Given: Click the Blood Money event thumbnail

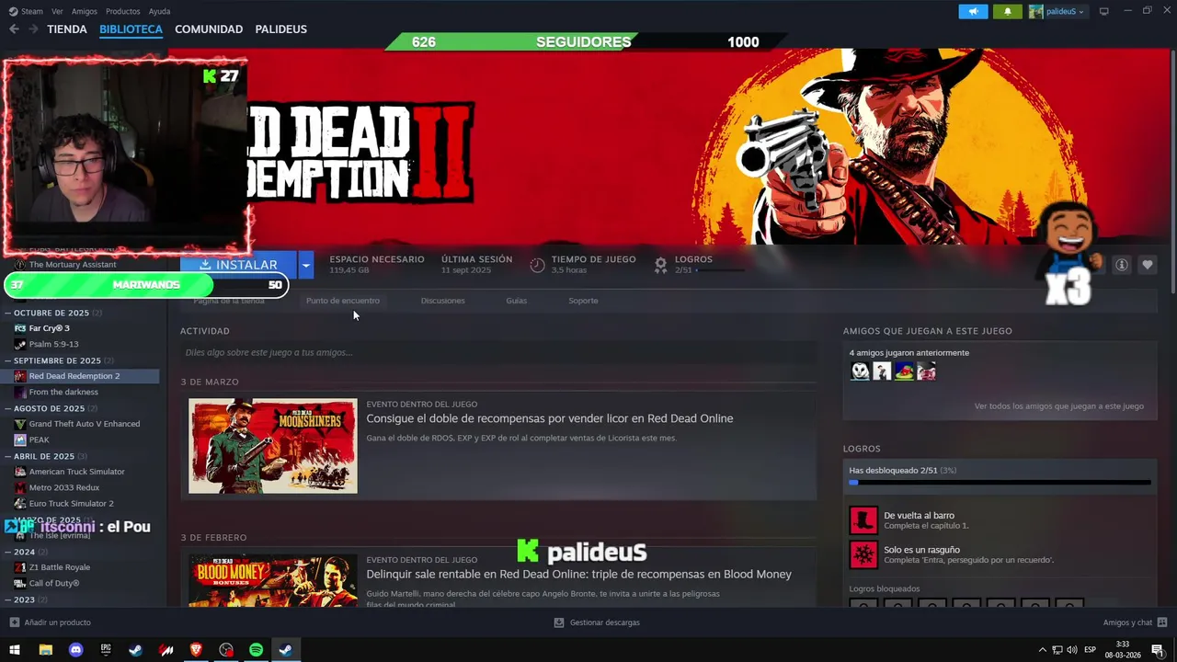Looking at the screenshot, I should (x=272, y=580).
